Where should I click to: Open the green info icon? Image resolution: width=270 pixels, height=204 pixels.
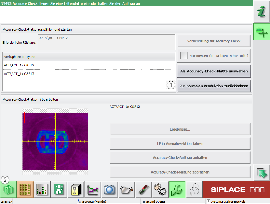point(262,12)
